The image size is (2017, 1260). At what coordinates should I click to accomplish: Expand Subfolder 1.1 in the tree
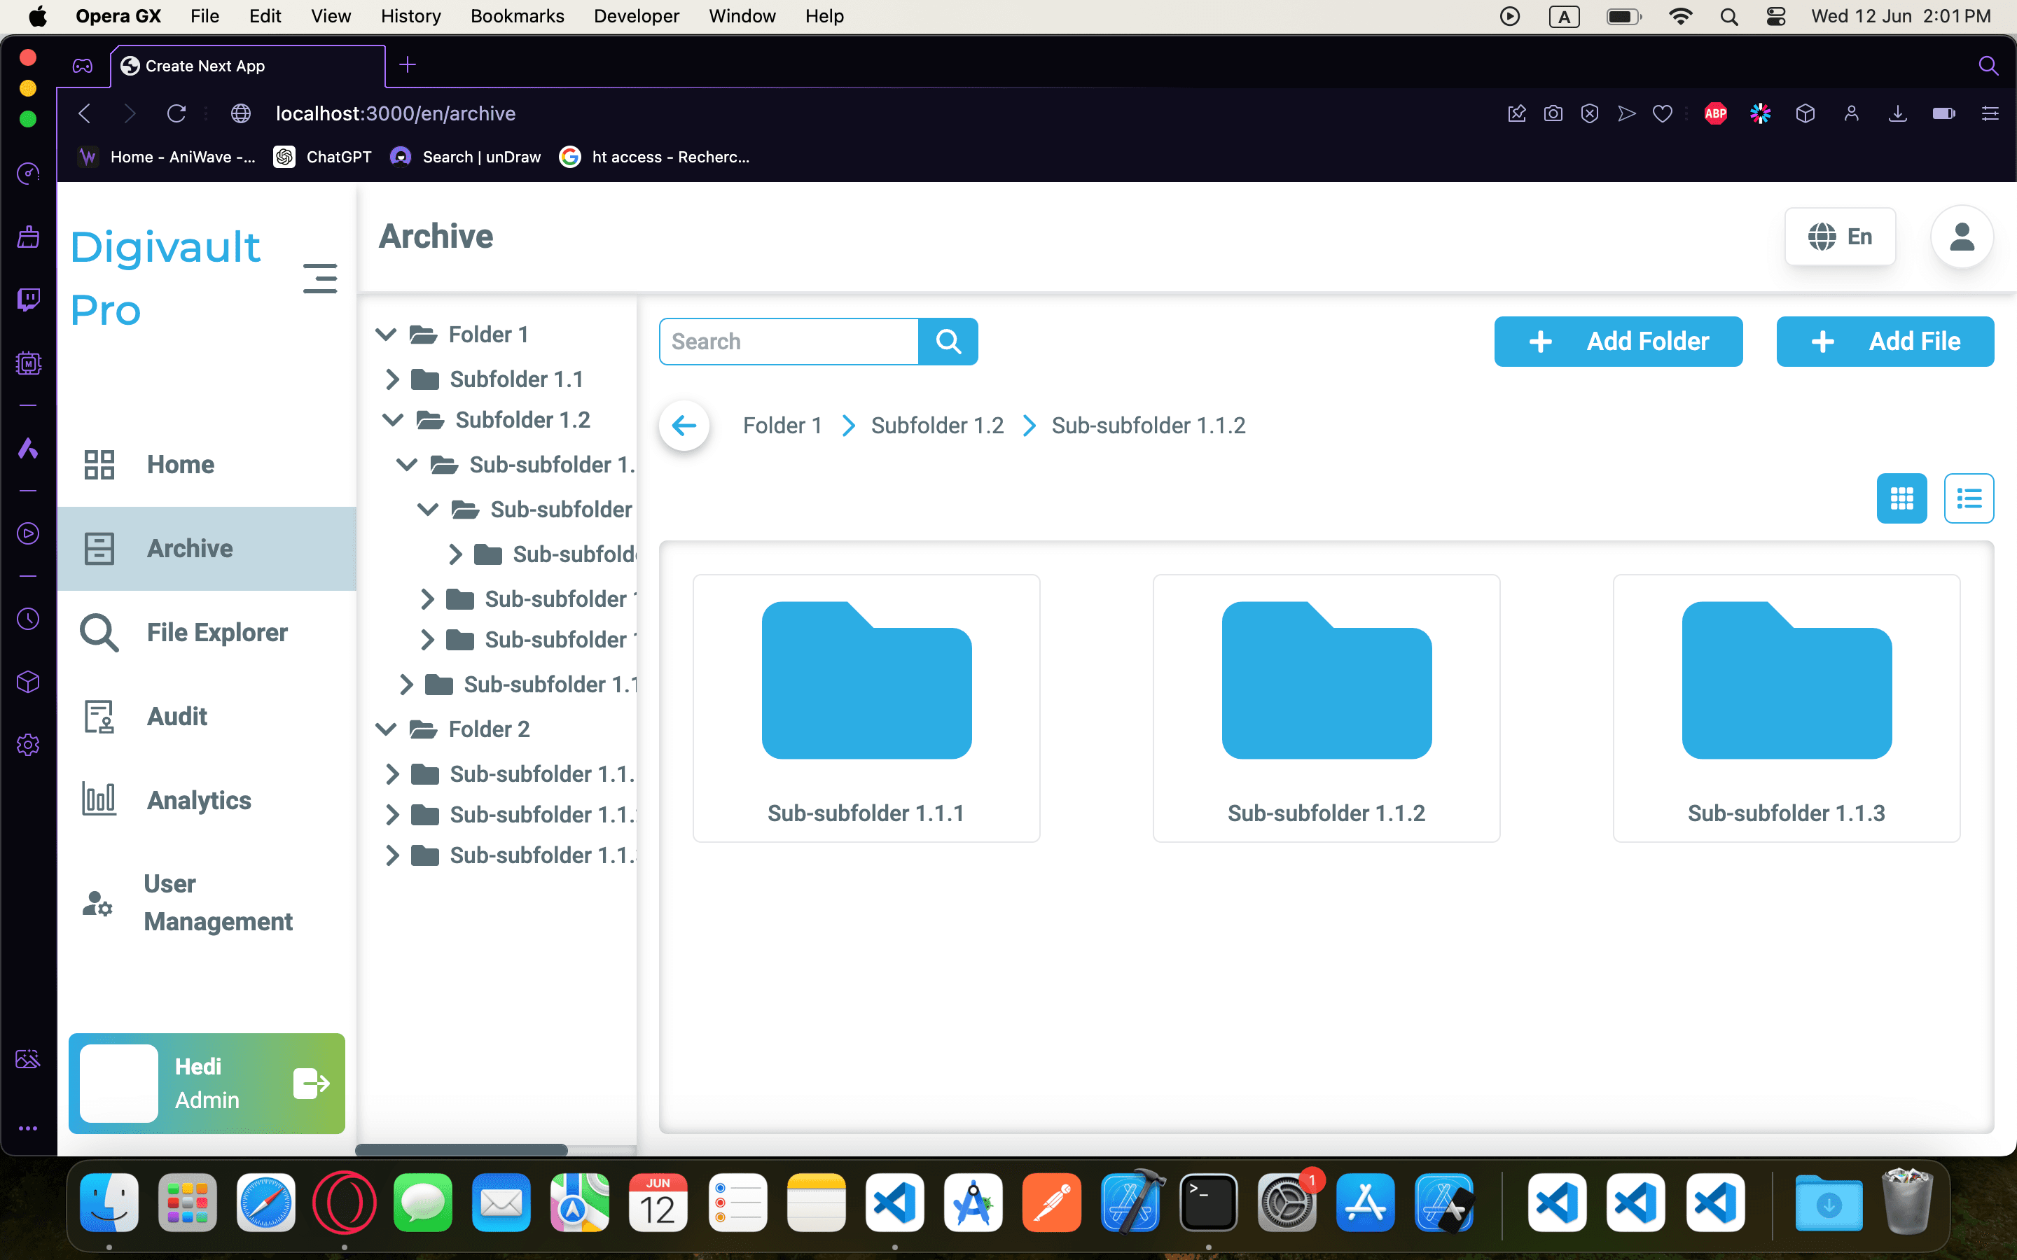[x=391, y=379]
